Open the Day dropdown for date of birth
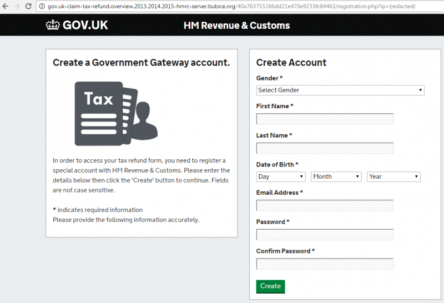The image size is (444, 303). click(x=281, y=176)
